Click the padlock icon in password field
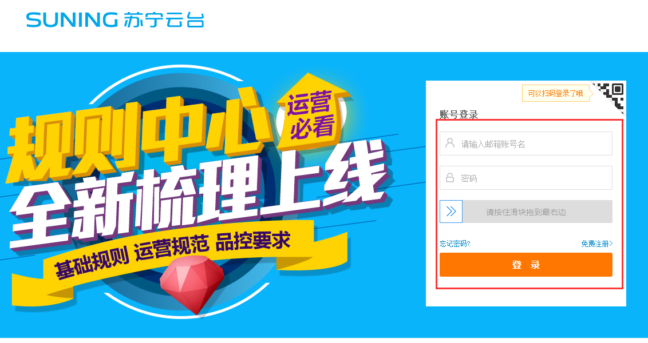Image resolution: width=648 pixels, height=343 pixels. [x=450, y=178]
